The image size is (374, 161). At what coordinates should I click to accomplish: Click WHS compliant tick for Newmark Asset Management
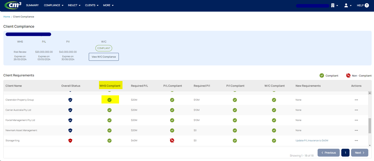click(110, 130)
